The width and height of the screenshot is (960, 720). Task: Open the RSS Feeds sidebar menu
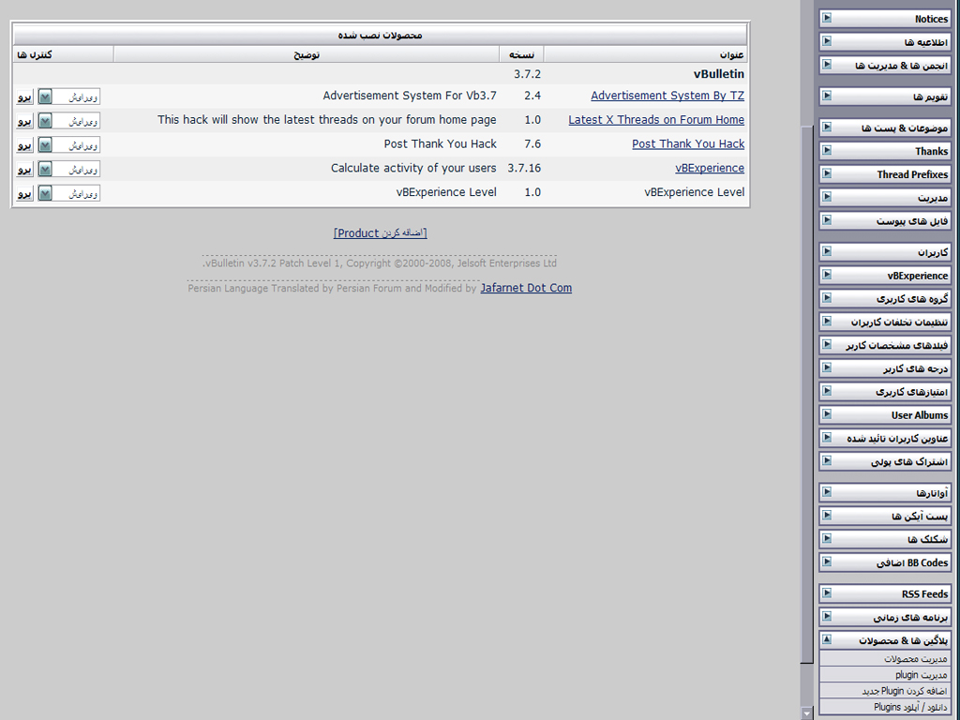[x=885, y=593]
